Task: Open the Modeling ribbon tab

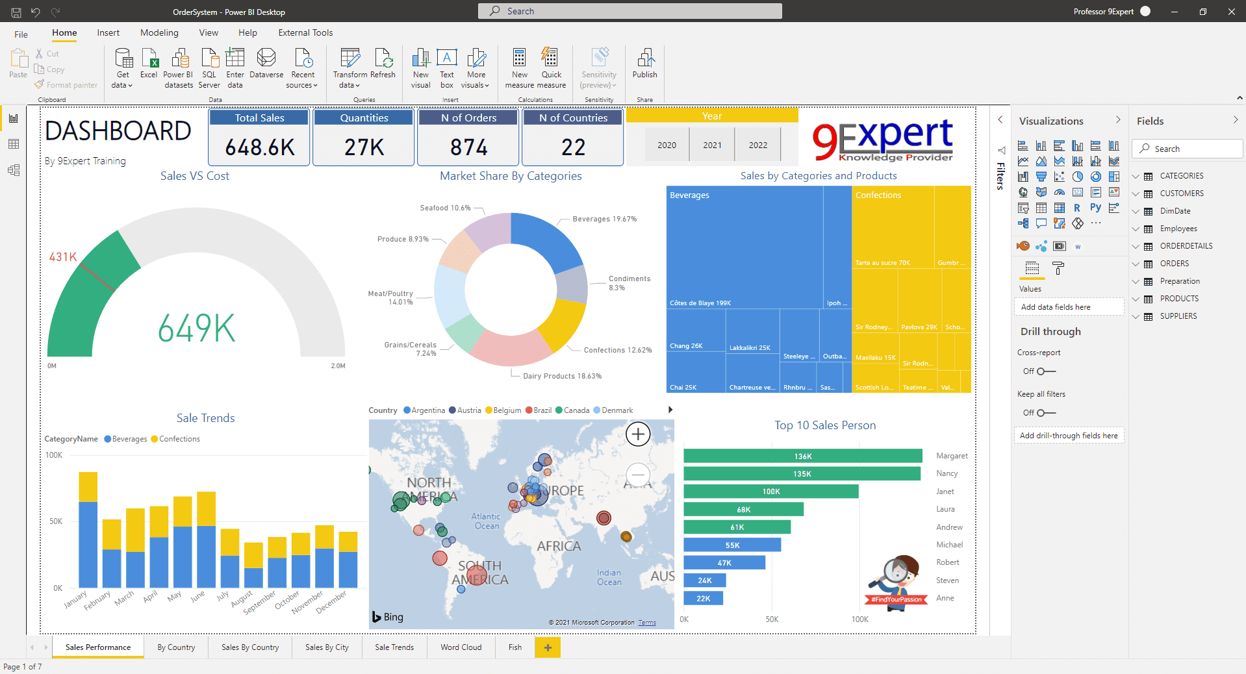Action: coord(159,32)
